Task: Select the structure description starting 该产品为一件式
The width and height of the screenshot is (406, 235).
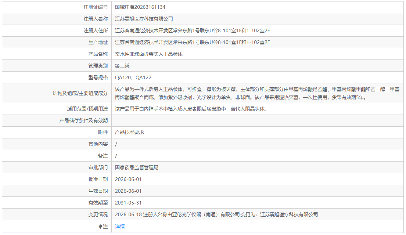Action: coord(257,93)
